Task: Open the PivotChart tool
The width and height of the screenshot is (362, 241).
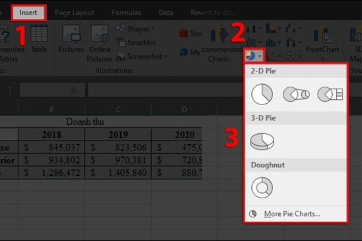Action: tap(322, 40)
